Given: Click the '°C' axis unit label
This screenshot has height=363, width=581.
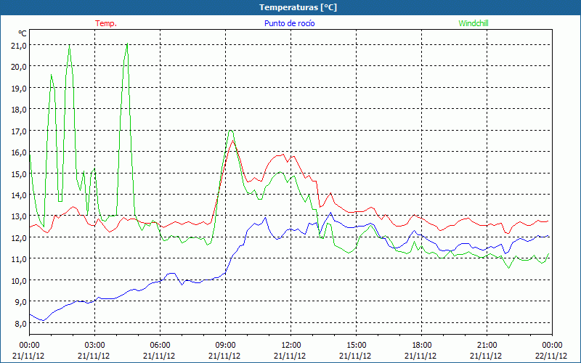Looking at the screenshot, I should 23,33.
